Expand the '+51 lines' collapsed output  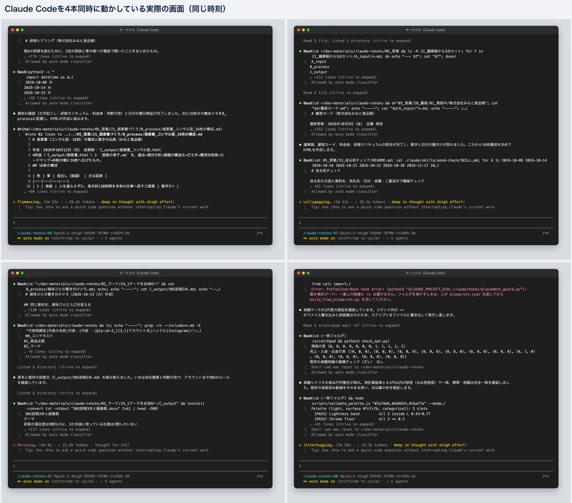tap(342, 186)
